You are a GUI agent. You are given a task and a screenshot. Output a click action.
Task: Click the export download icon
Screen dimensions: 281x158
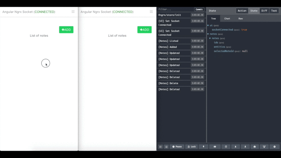pyautogui.click(x=245, y=147)
